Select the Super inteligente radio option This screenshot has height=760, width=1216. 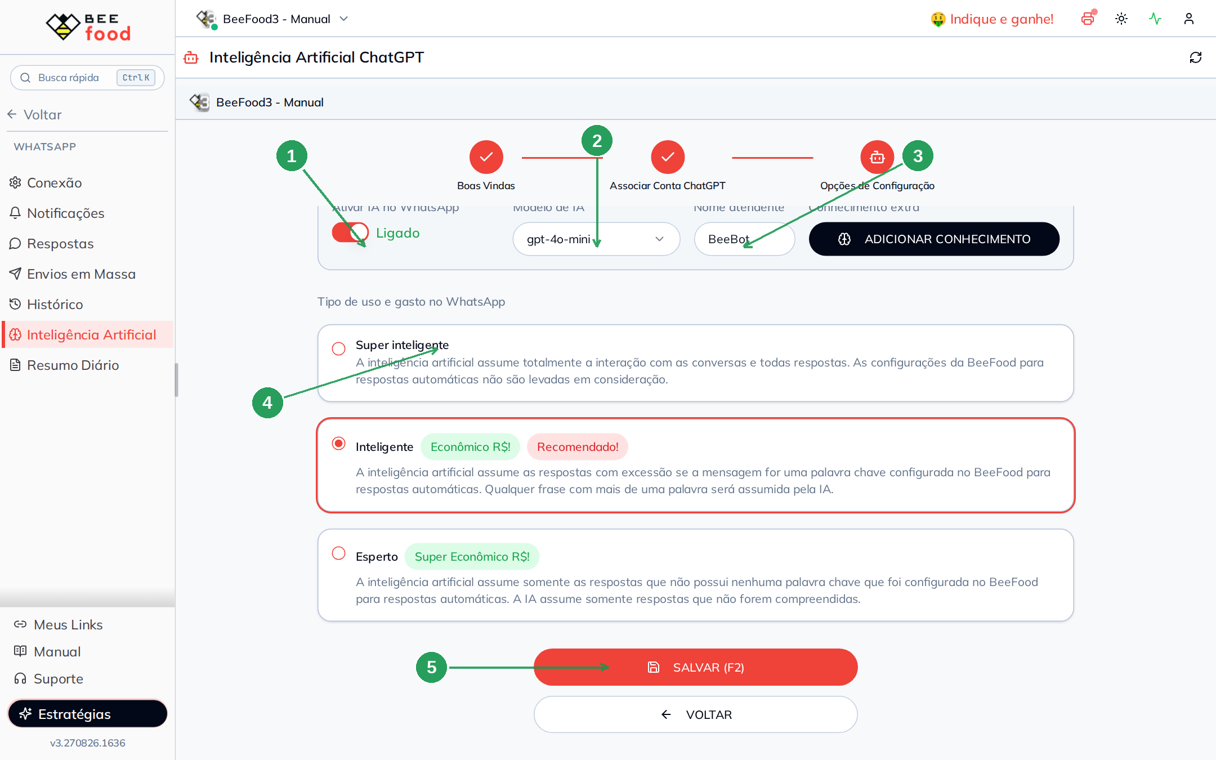pyautogui.click(x=338, y=349)
